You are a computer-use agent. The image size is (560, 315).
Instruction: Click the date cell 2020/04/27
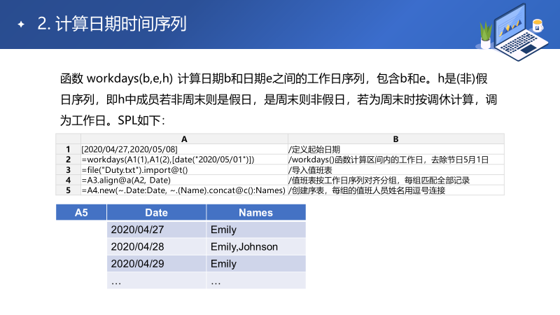156,230
